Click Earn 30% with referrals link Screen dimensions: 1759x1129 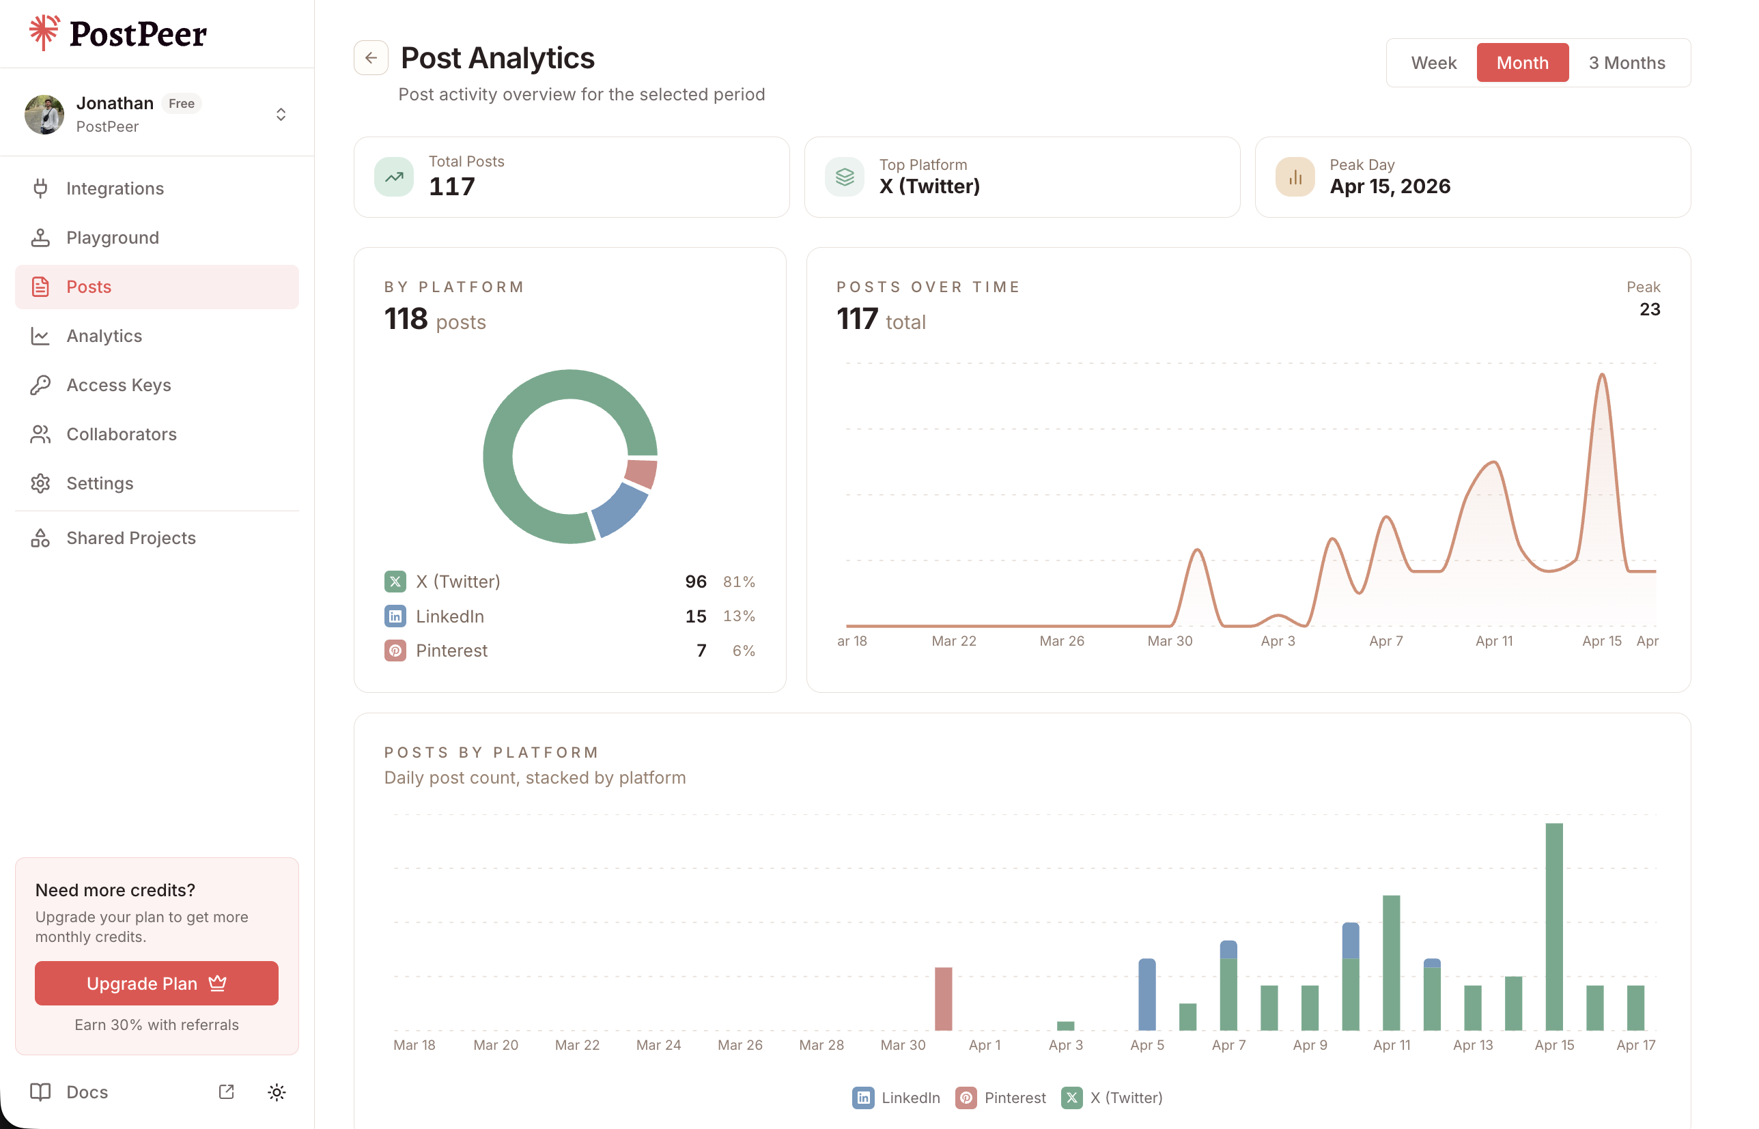(156, 1024)
